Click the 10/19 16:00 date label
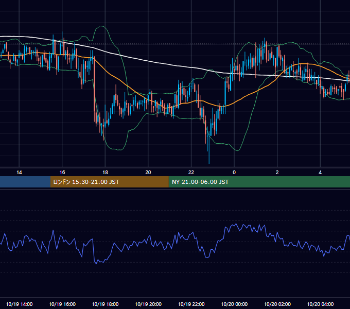Image resolution: width=350 pixels, height=309 pixels. (x=62, y=304)
